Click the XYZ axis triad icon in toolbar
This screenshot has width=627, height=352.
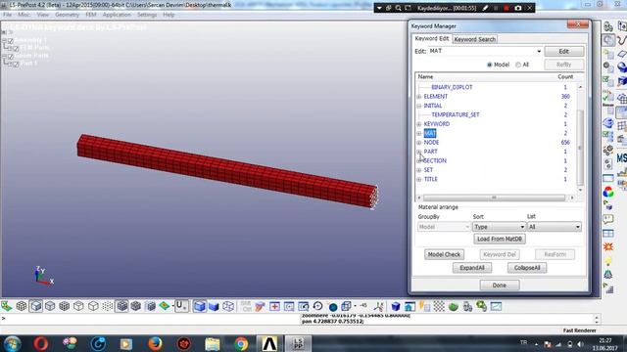[378, 306]
